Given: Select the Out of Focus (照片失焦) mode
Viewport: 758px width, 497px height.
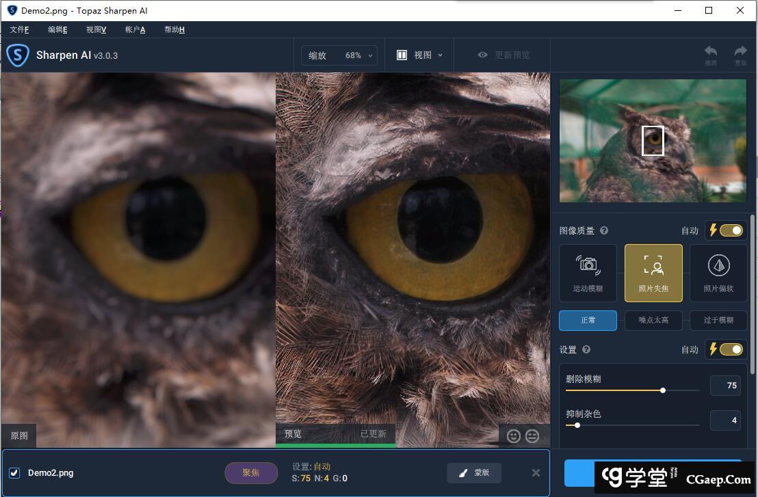Looking at the screenshot, I should click(x=653, y=273).
